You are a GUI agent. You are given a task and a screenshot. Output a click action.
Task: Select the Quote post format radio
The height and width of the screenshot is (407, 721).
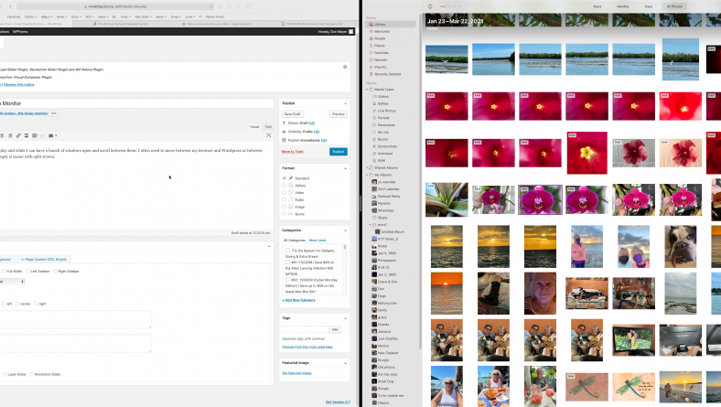click(285, 214)
